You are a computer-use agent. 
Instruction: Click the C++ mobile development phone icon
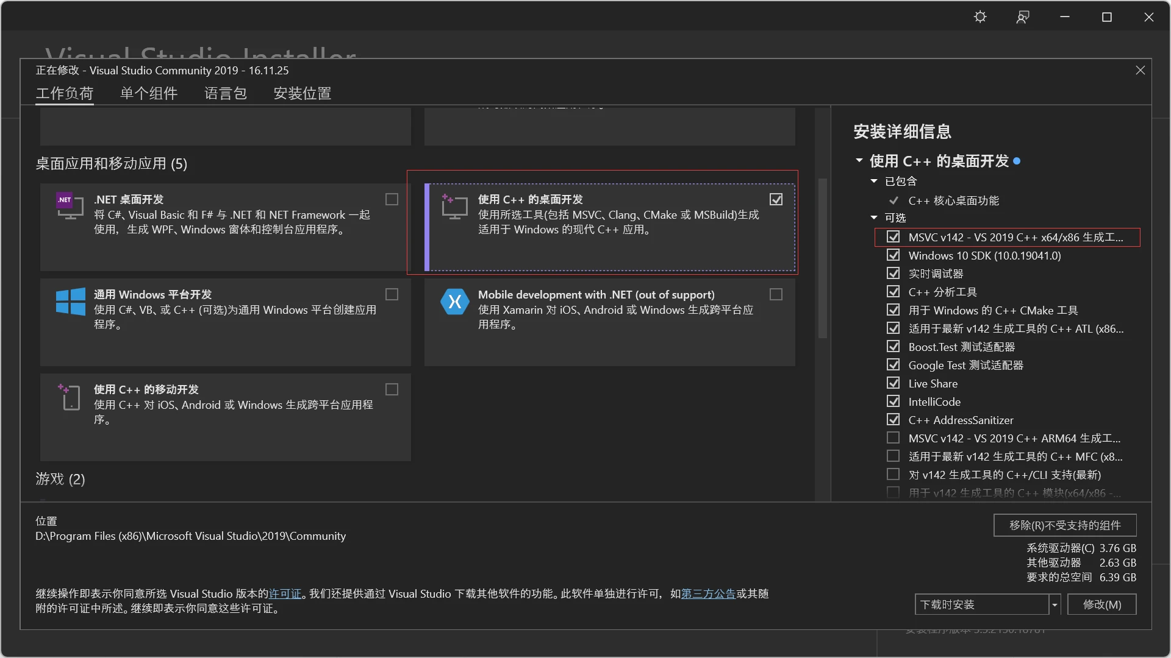tap(70, 397)
